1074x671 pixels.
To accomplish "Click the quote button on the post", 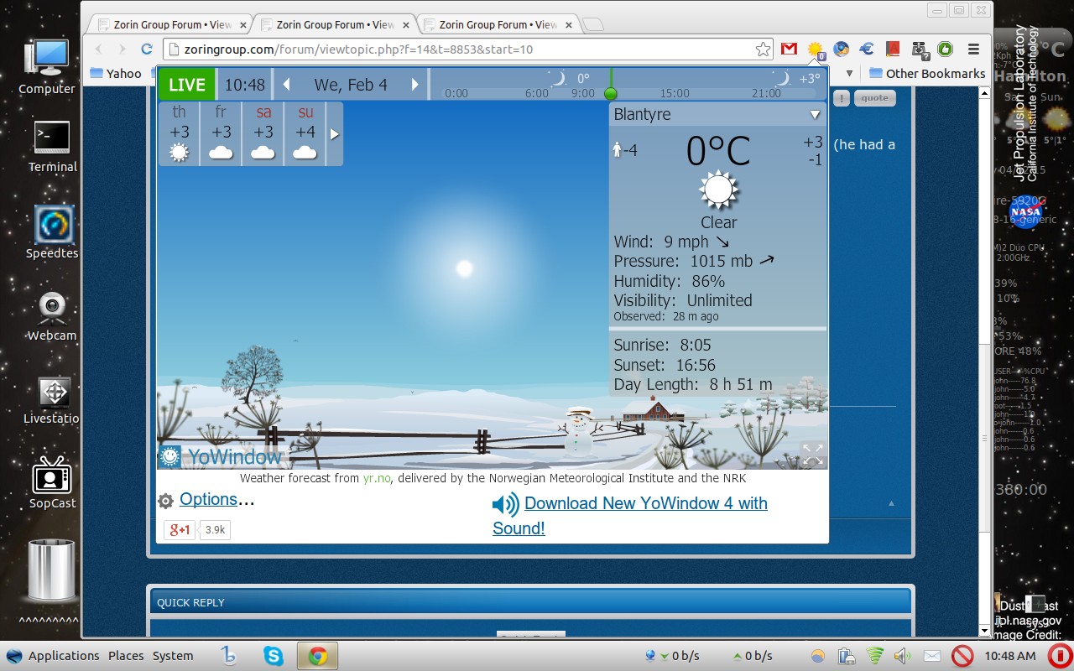I will point(874,98).
